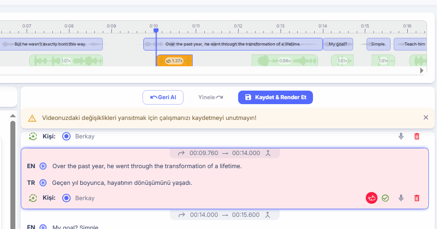437x229 pixels.
Task: Click the 0:08 mark on the timeline ruler
Action: (69, 26)
